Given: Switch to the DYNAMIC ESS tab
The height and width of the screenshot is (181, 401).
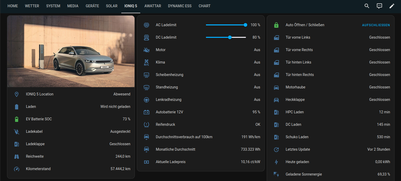Looking at the screenshot, I should 180,6.
